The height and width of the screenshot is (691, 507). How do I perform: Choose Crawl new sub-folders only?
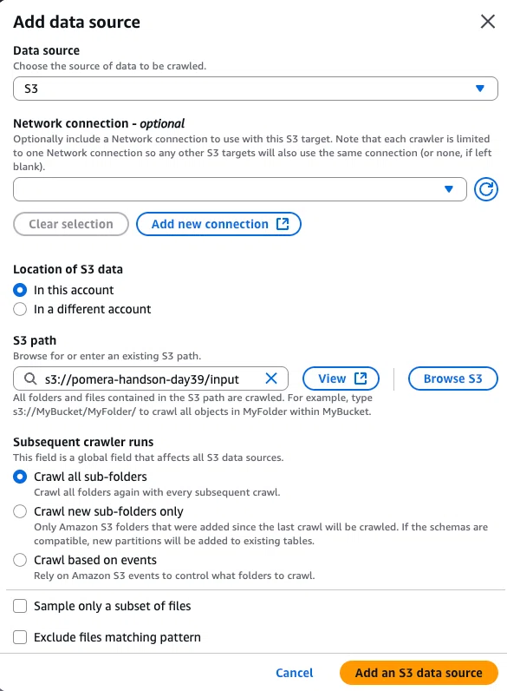[20, 511]
